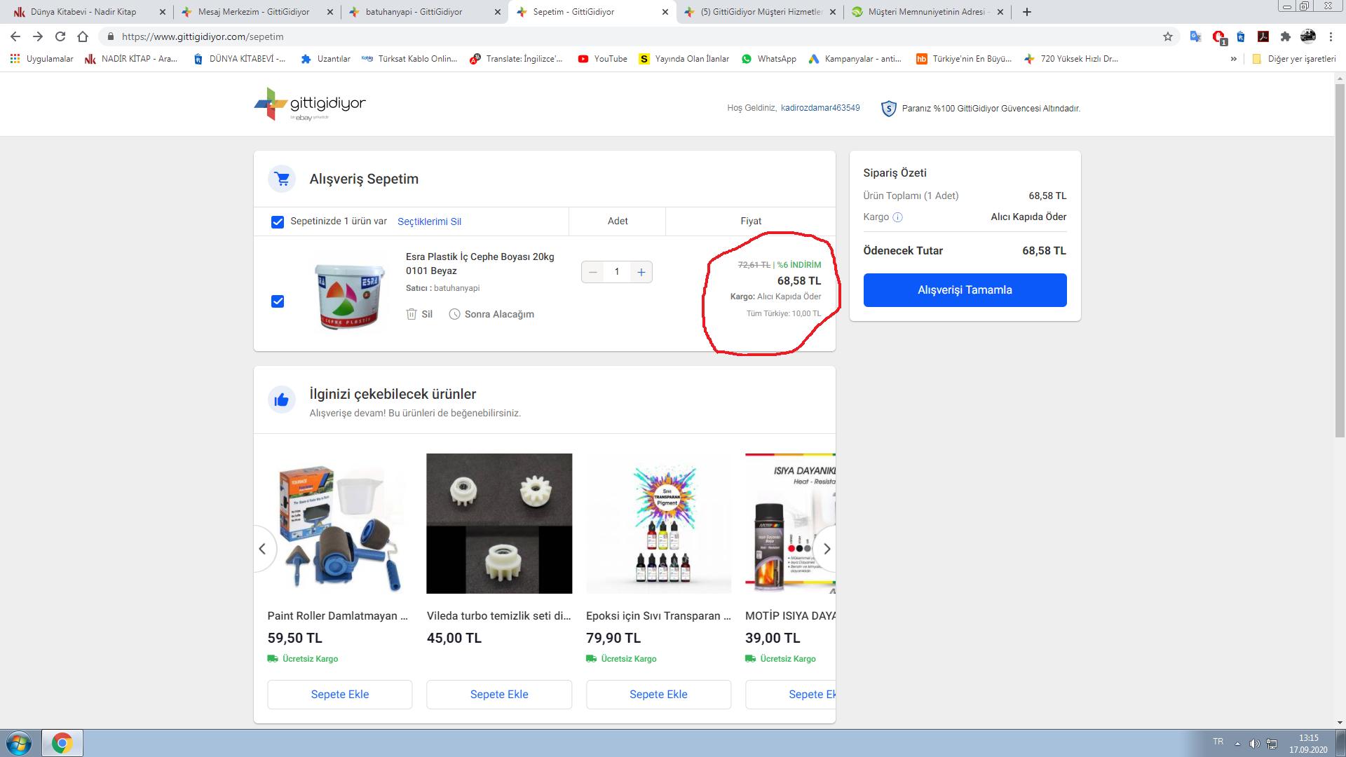The height and width of the screenshot is (757, 1346).
Task: Bookmark this page with the star icon
Action: click(1168, 36)
